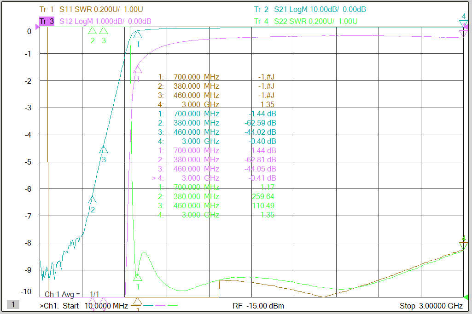This screenshot has height=314, width=472.
Task: Click green marker 4 readout 1.35
Action: pyautogui.click(x=268, y=215)
